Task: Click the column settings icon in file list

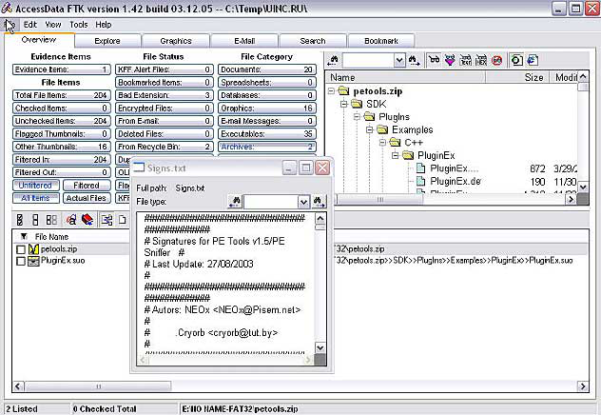Action: tap(107, 220)
